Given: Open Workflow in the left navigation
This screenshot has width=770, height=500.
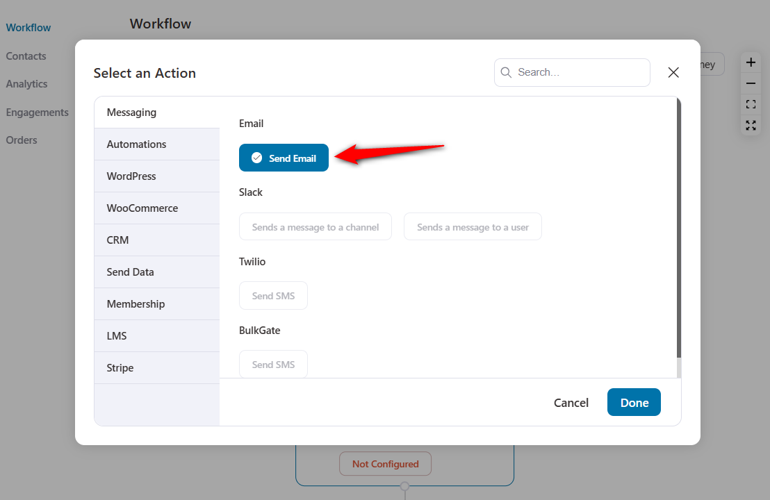Looking at the screenshot, I should pyautogui.click(x=28, y=28).
